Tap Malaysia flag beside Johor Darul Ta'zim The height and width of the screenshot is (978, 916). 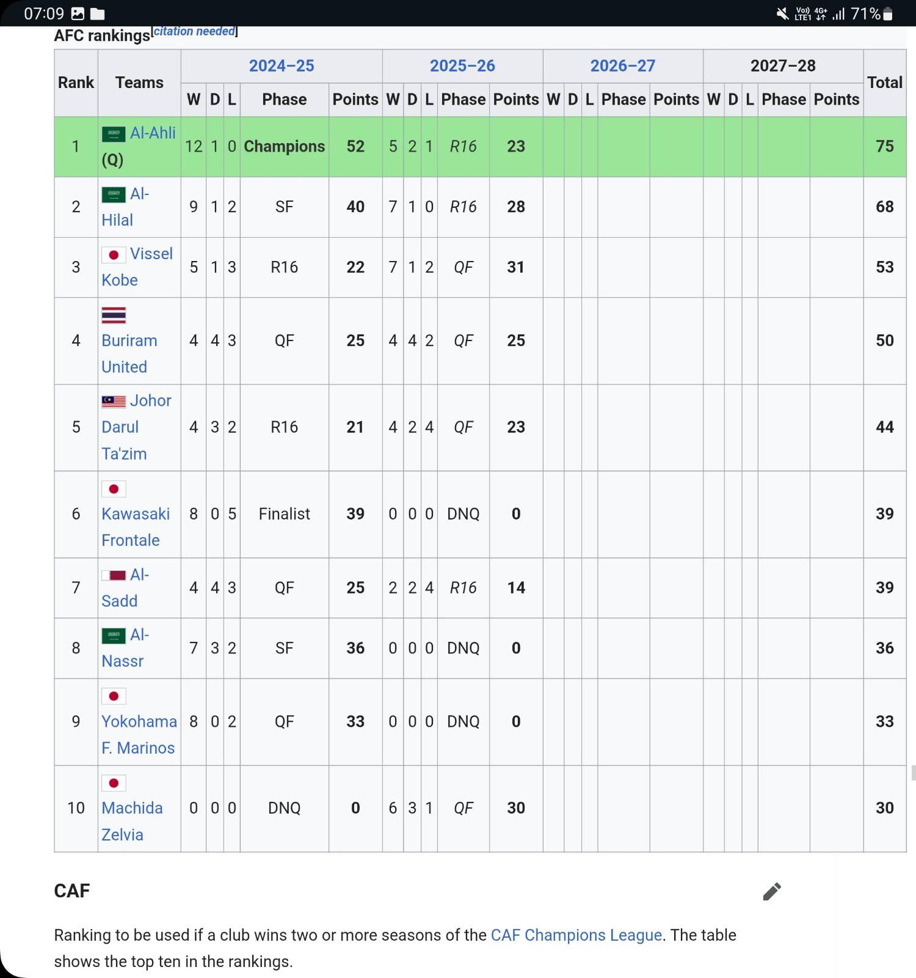(114, 402)
